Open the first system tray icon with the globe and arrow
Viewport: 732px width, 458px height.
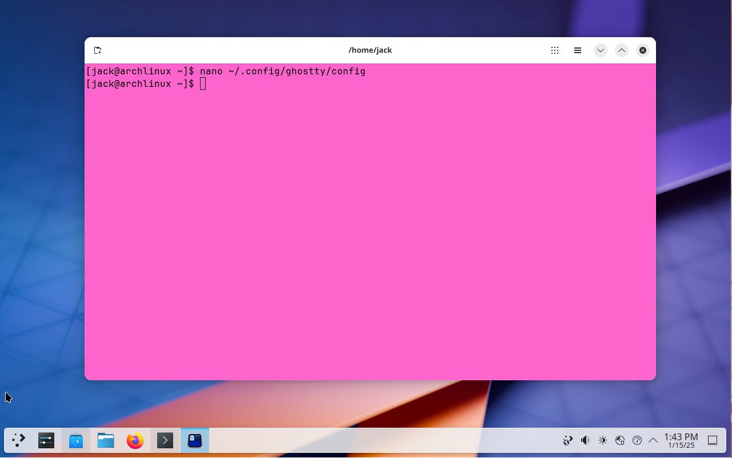point(568,440)
